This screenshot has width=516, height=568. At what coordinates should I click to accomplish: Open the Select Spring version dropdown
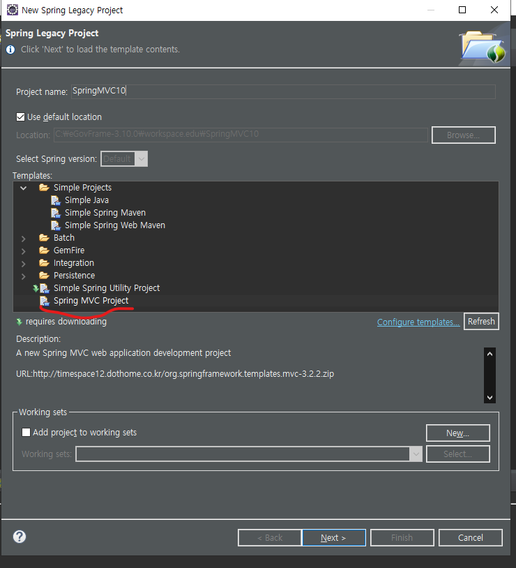point(124,159)
